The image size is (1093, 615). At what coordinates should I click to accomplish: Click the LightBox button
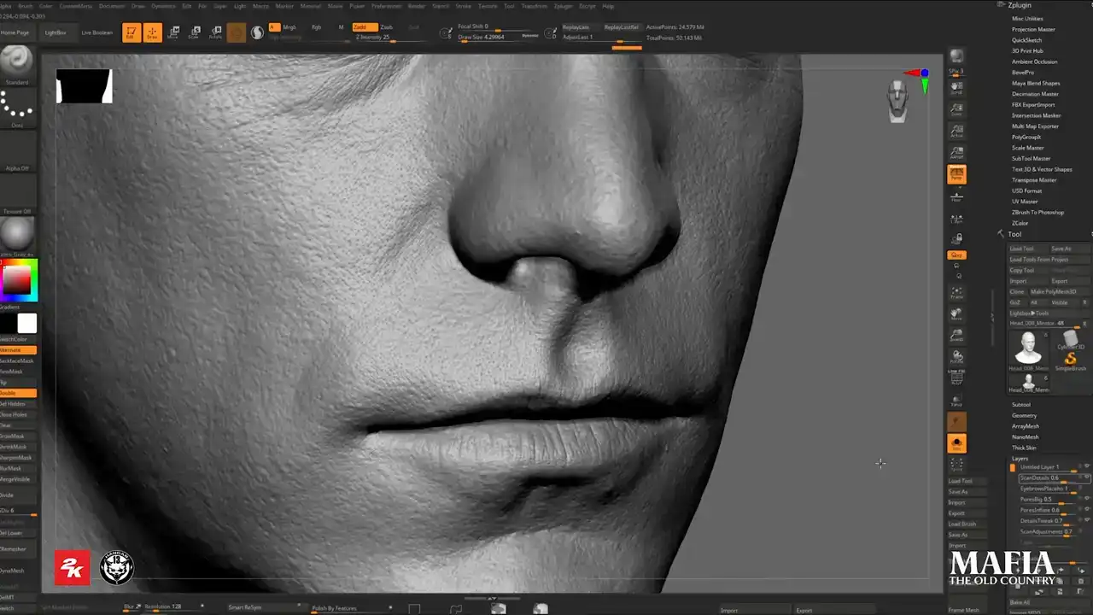[x=56, y=32]
